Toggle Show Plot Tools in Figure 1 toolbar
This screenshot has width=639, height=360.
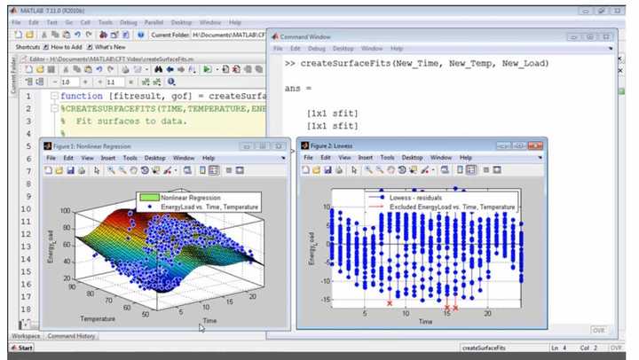coord(240,170)
